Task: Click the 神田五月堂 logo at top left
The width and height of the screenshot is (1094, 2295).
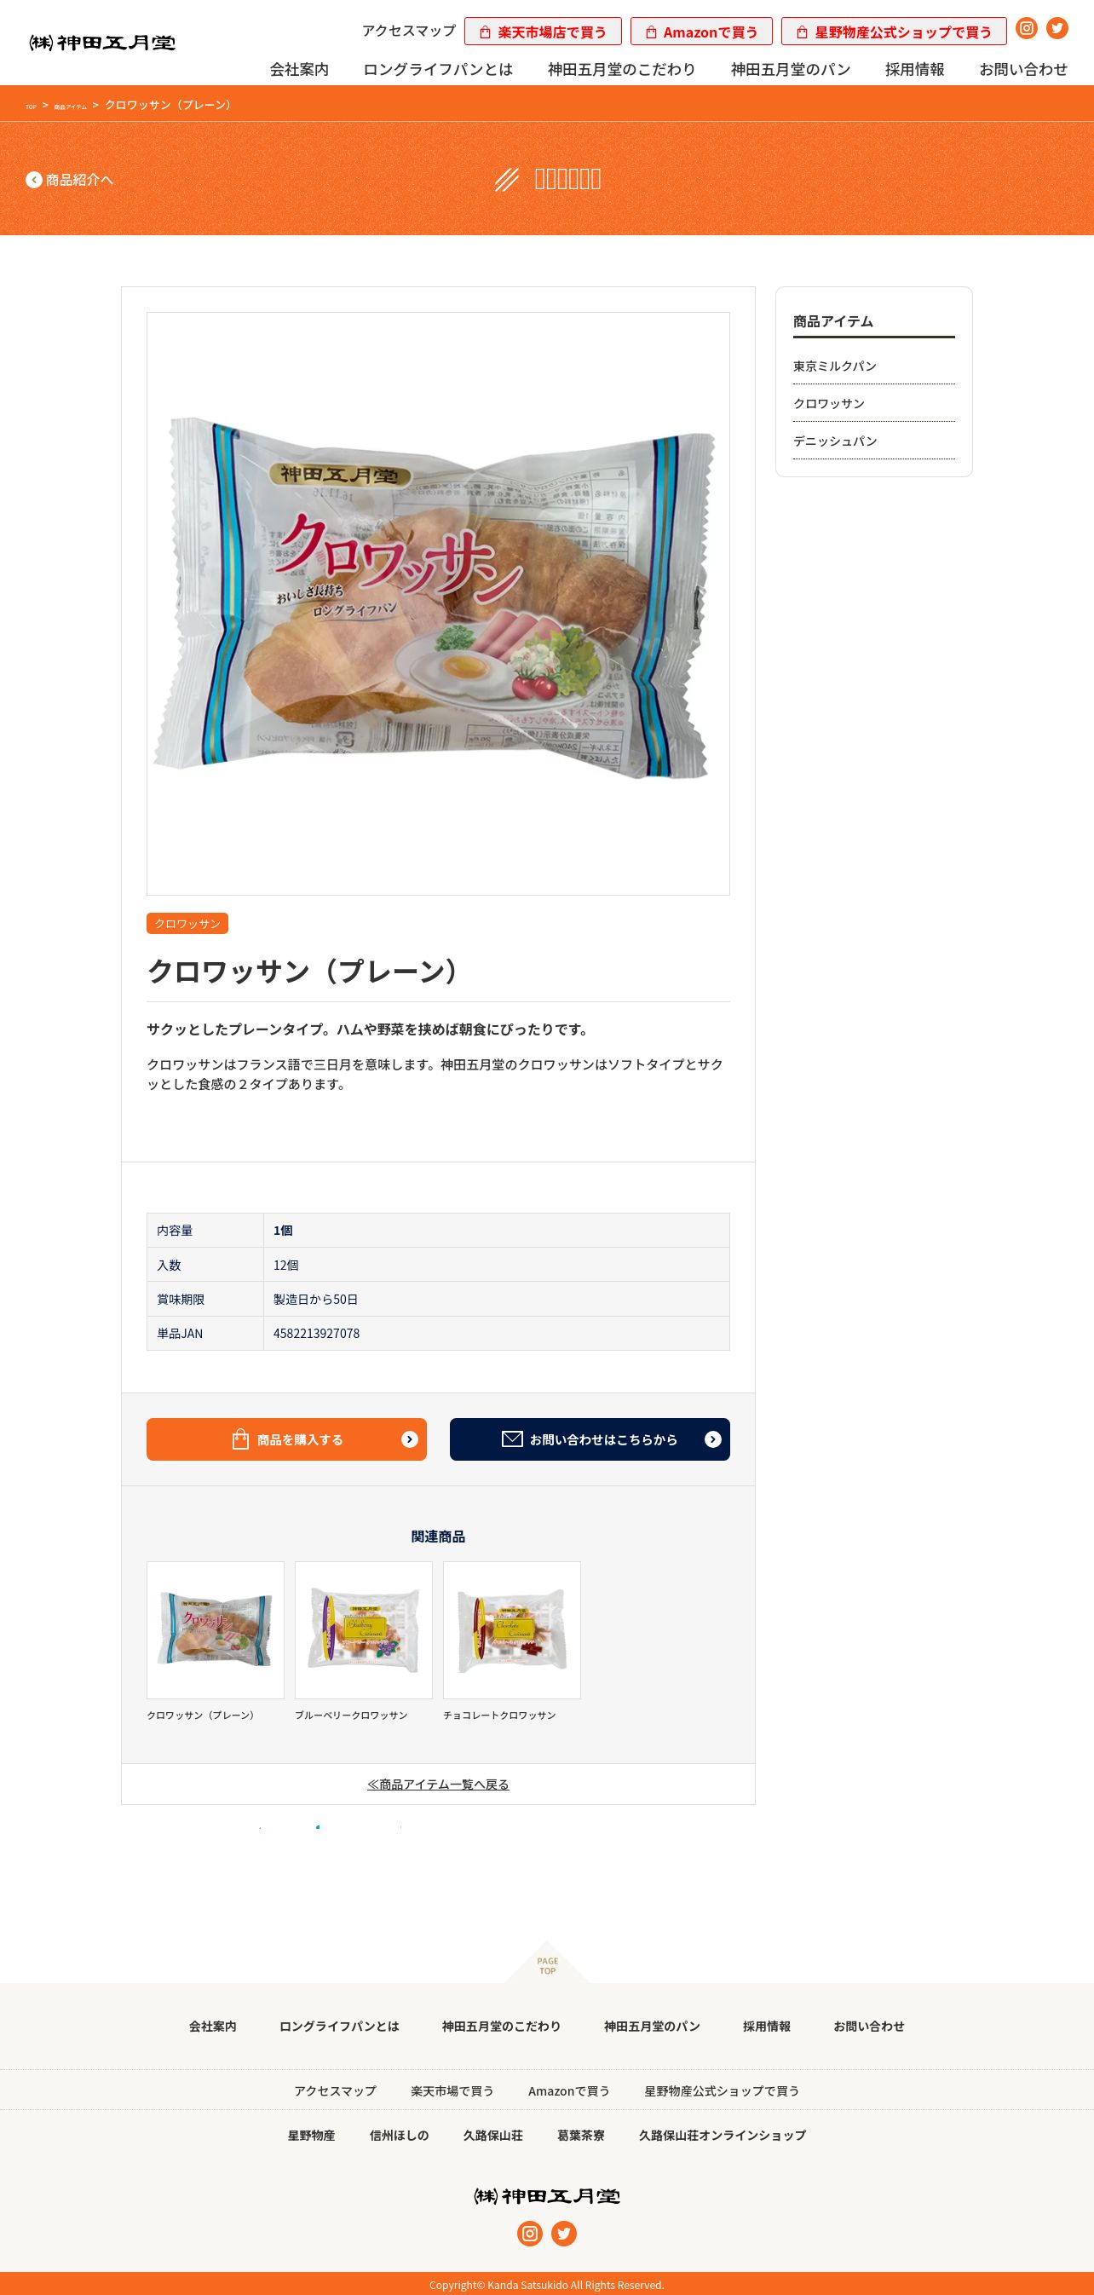Action: (x=102, y=43)
